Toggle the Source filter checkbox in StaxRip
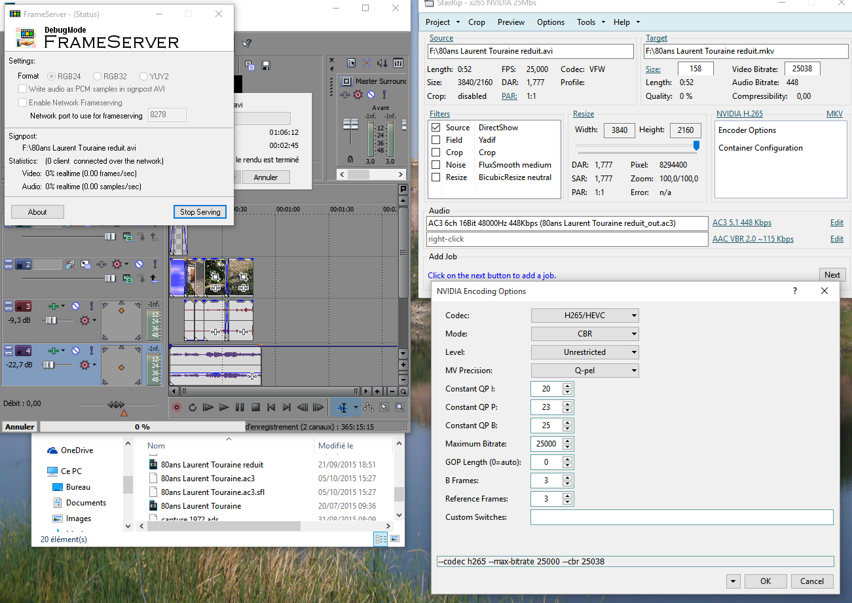Image resolution: width=852 pixels, height=603 pixels. coord(436,128)
